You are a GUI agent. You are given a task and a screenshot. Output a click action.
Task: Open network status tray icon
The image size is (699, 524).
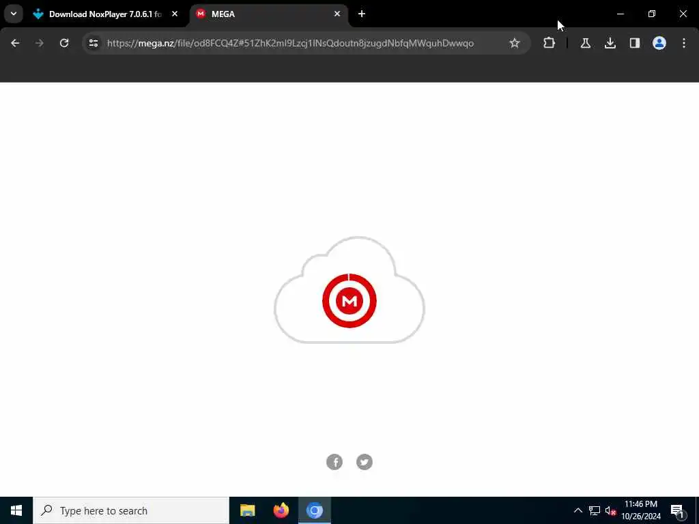click(595, 510)
